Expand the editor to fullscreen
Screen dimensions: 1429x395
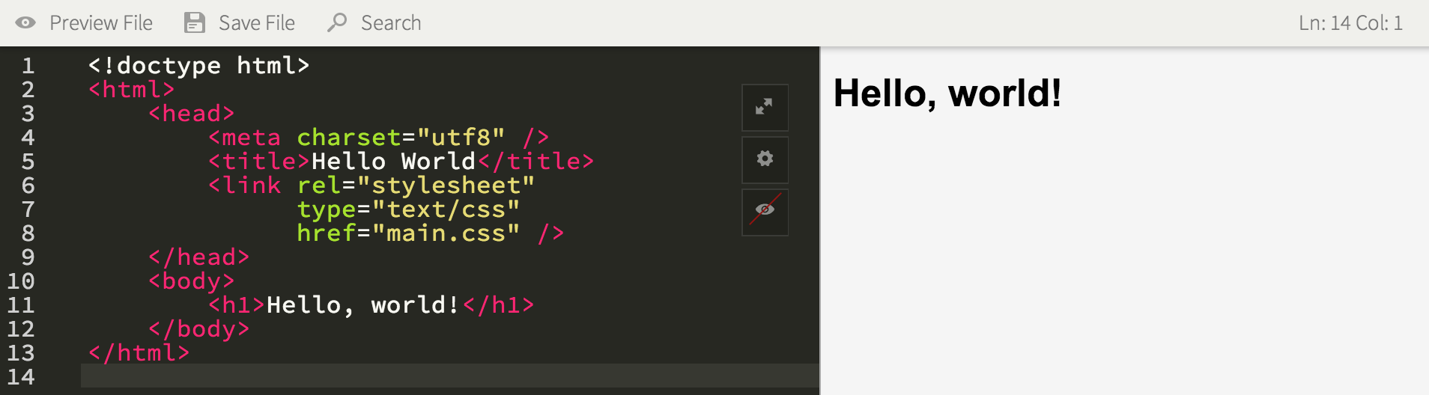pos(765,107)
